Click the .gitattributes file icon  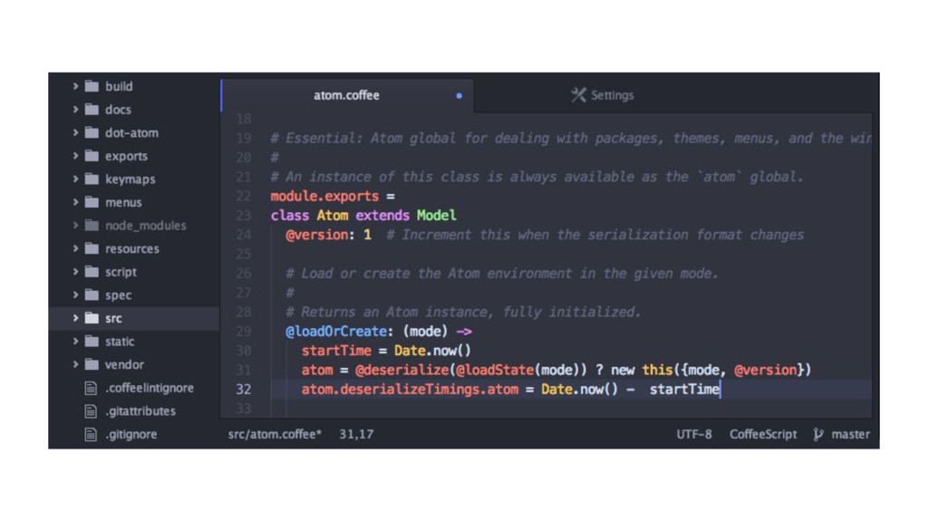[91, 411]
